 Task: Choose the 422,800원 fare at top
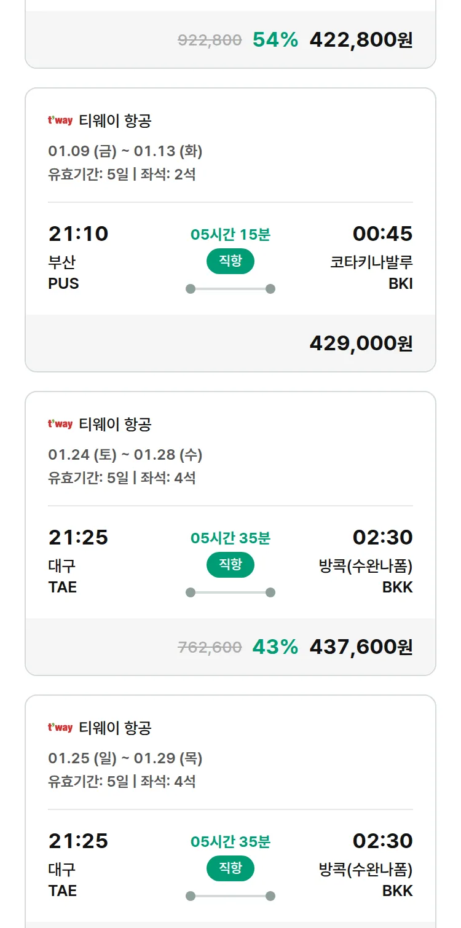click(361, 40)
